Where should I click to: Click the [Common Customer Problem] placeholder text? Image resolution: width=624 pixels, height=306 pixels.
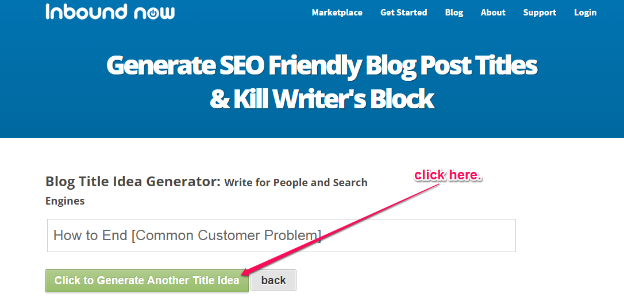226,236
